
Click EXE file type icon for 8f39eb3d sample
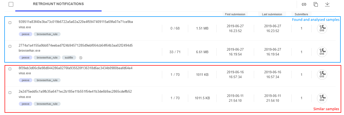point(322,75)
